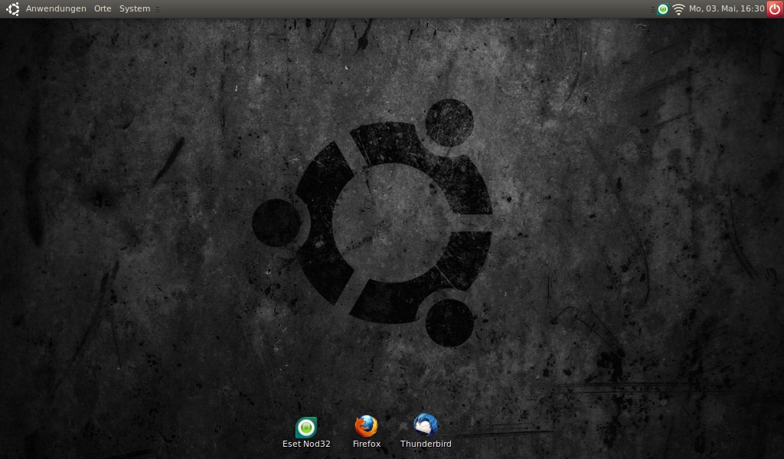The height and width of the screenshot is (459, 784).
Task: Open the calendar from the date and time
Action: 727,8
